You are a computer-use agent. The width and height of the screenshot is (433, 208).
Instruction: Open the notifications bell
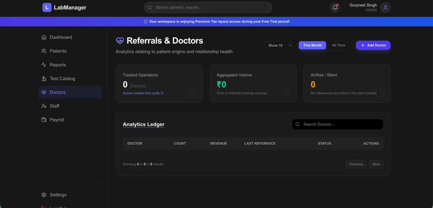335,7
